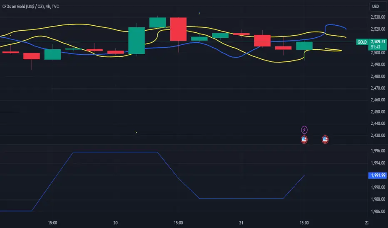Click the blue 1,991.99 indicator value label

tap(378, 175)
